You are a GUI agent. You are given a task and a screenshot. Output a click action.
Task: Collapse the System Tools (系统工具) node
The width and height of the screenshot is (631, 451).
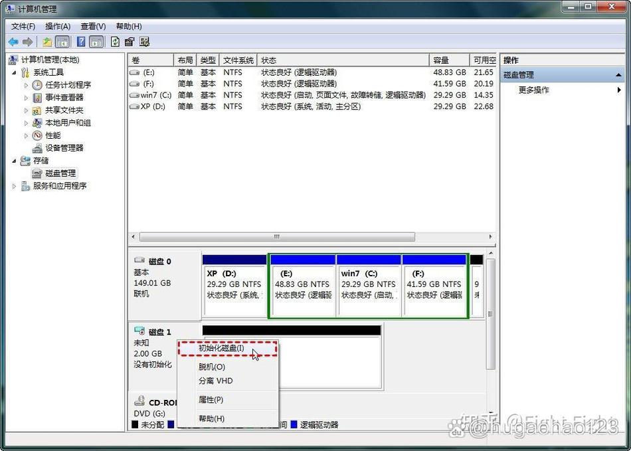[14, 72]
